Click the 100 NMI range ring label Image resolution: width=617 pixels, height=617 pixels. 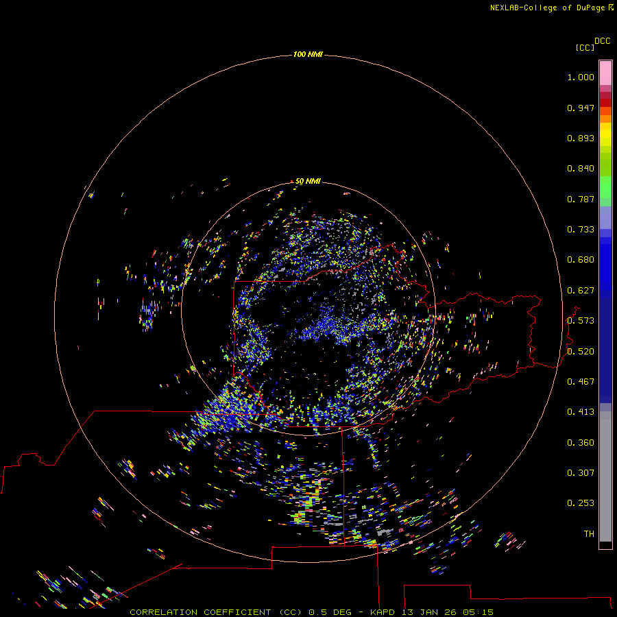click(x=308, y=54)
